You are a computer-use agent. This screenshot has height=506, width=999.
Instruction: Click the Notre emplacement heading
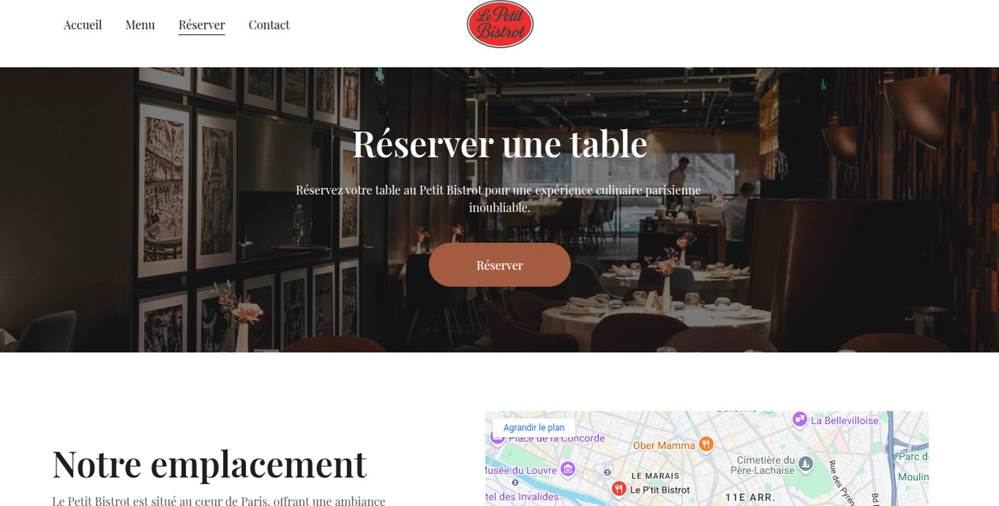pyautogui.click(x=210, y=464)
